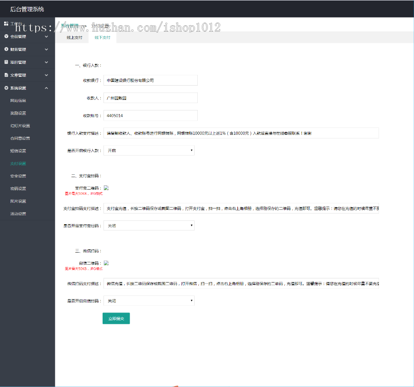Screen dimensions: 414x387
Task: Click the 文章管理 article icon
Action: (x=6, y=75)
